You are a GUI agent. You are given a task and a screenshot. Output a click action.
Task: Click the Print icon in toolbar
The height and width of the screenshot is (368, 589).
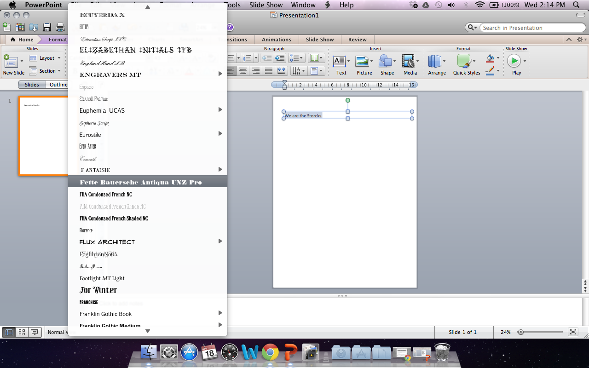(x=60, y=27)
